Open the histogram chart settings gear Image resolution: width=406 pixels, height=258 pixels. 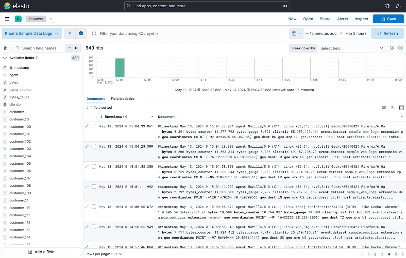click(x=400, y=48)
